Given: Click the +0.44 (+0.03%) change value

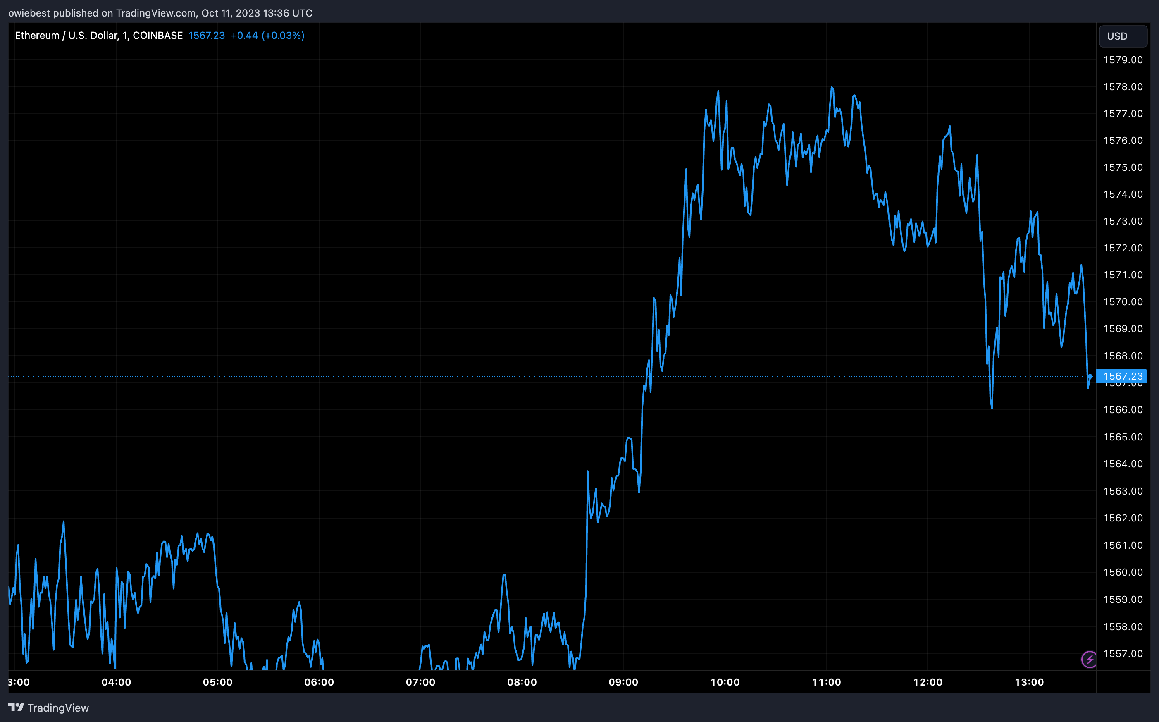Looking at the screenshot, I should (x=267, y=35).
